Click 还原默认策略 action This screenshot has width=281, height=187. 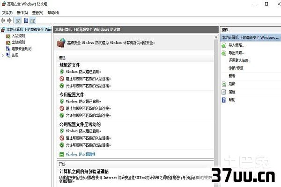[238, 60]
